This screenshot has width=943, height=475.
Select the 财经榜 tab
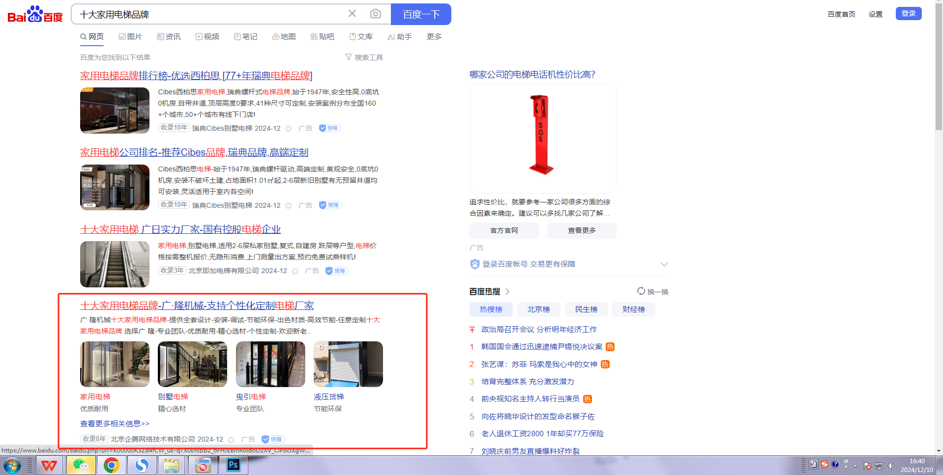[634, 309]
